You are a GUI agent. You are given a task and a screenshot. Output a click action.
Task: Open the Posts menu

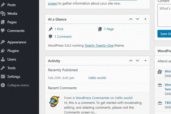tap(11, 5)
